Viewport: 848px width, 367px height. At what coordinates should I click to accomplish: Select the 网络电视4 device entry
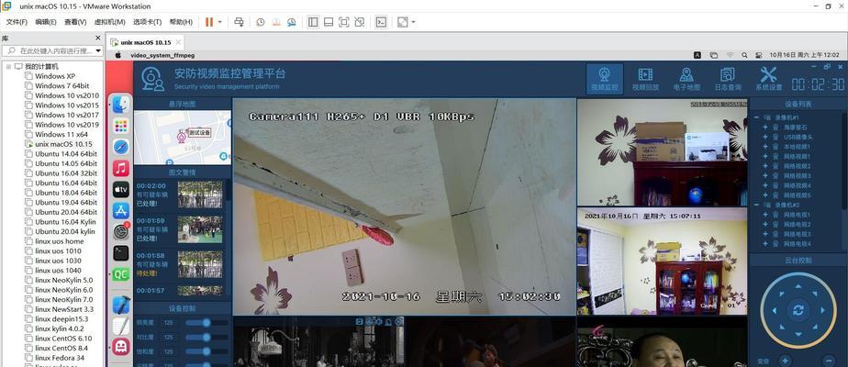click(798, 244)
